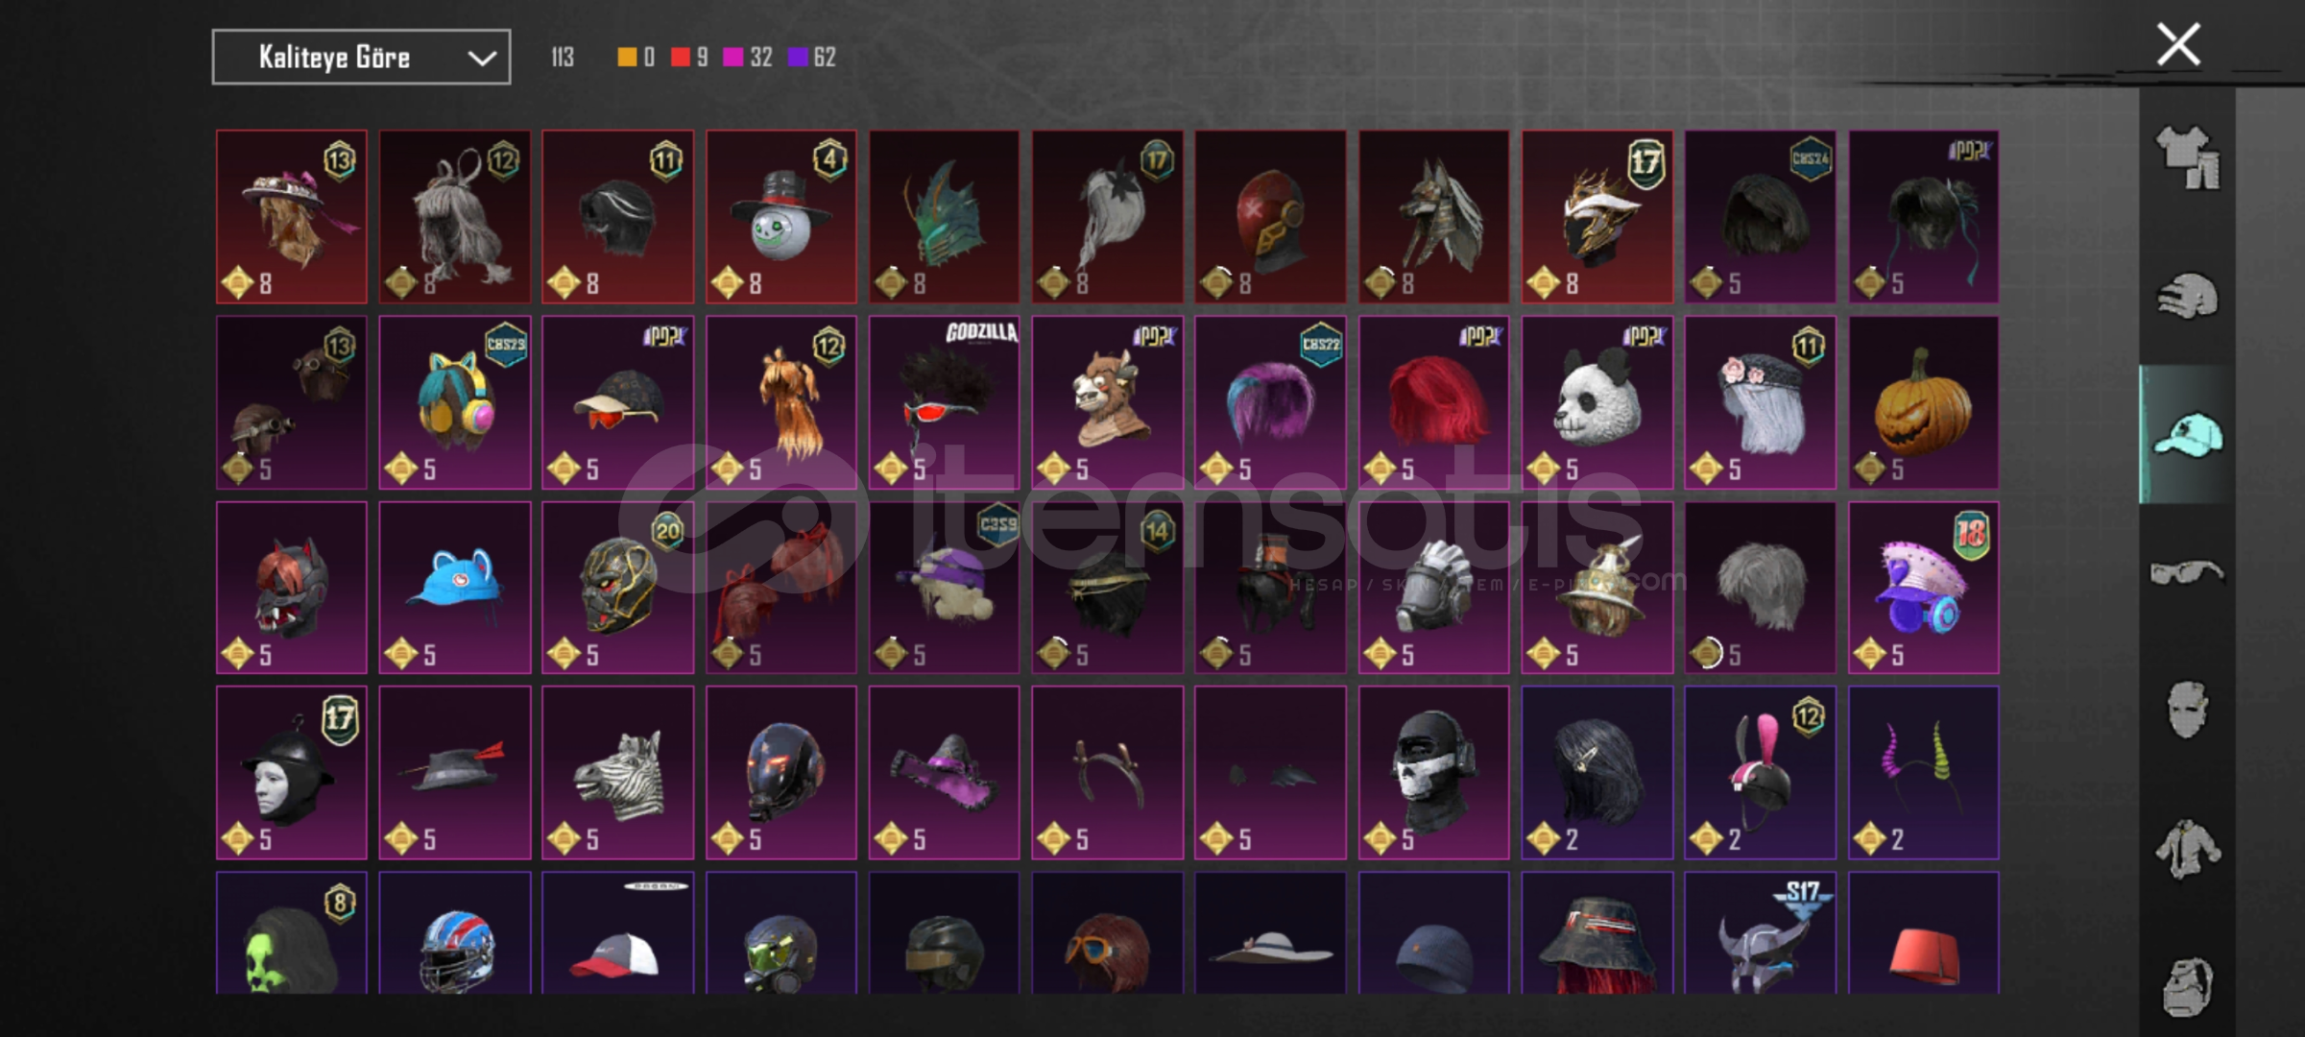Open the outfits category icon in sidebar
Image resolution: width=2305 pixels, height=1037 pixels.
coord(2188,157)
